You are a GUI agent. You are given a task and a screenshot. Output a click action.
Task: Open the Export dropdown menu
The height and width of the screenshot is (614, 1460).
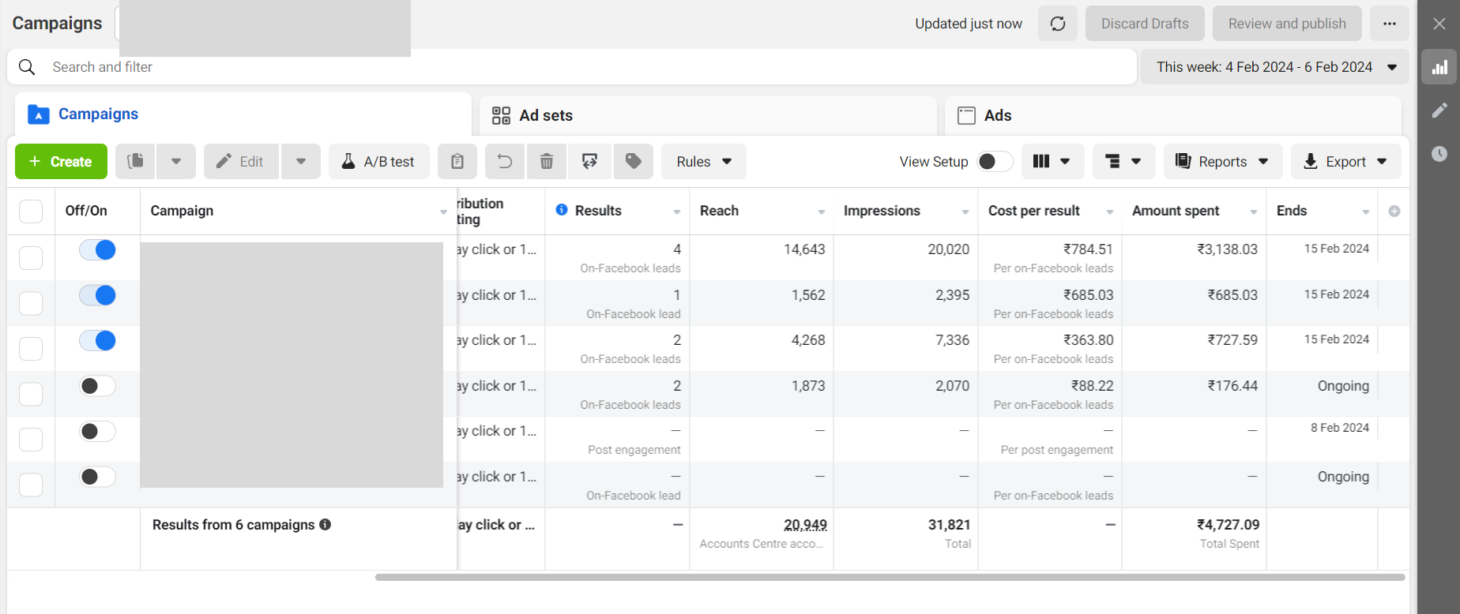[1345, 162]
